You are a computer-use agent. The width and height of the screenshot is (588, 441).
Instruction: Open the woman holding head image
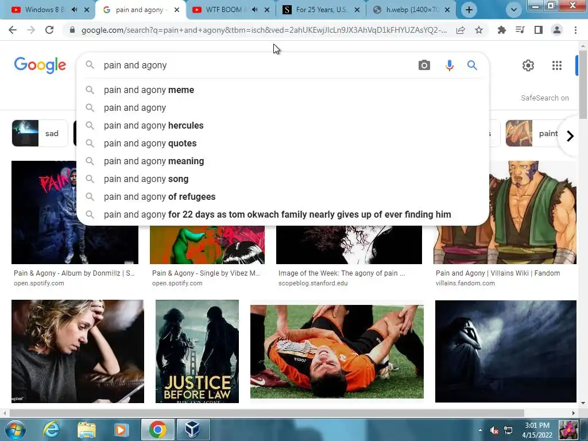point(78,351)
